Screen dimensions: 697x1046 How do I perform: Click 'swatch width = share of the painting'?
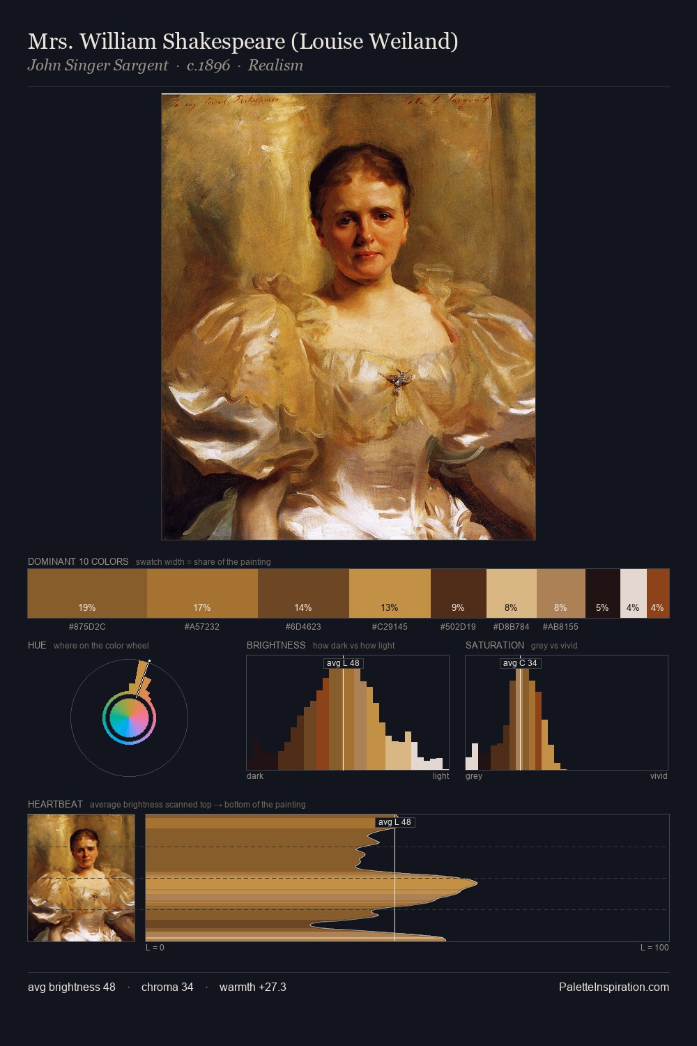203,562
